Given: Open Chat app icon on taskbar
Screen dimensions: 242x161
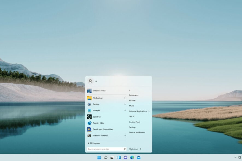Looking at the screenshot, I should coord(125,157).
